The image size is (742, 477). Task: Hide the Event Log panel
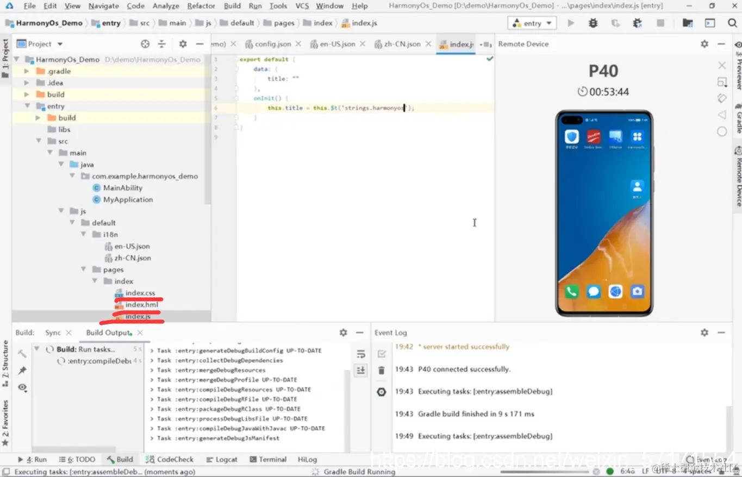coord(721,332)
